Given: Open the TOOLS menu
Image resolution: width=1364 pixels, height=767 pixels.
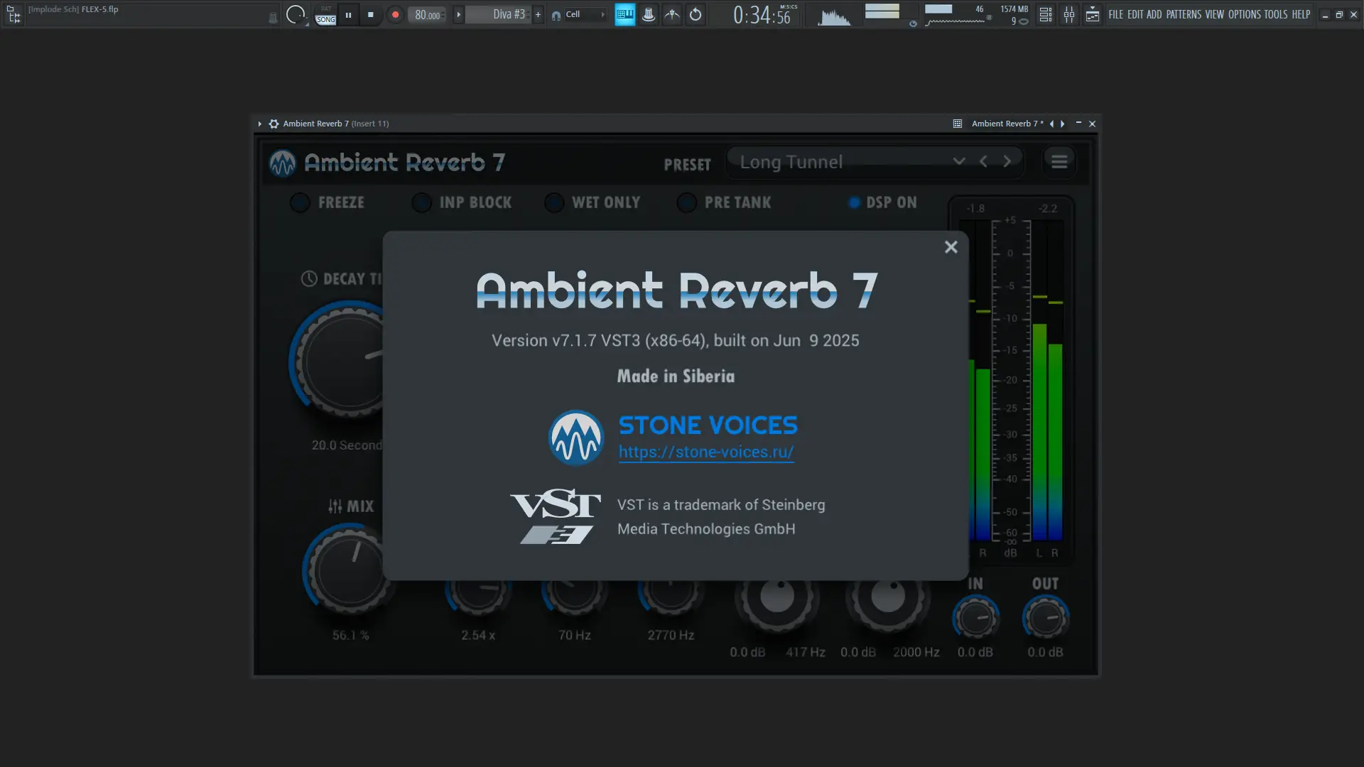Looking at the screenshot, I should [x=1275, y=14].
